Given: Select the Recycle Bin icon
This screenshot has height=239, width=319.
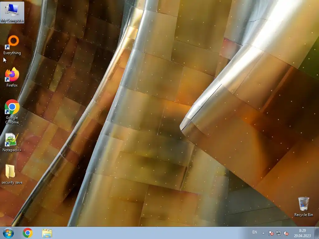Looking at the screenshot, I should 303,207.
